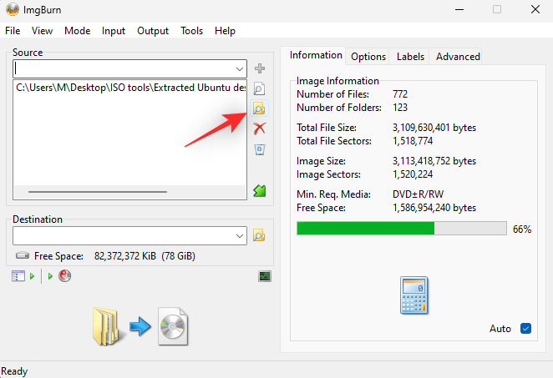The image size is (553, 378).
Task: Click the Destination browse folder icon
Action: click(x=259, y=235)
